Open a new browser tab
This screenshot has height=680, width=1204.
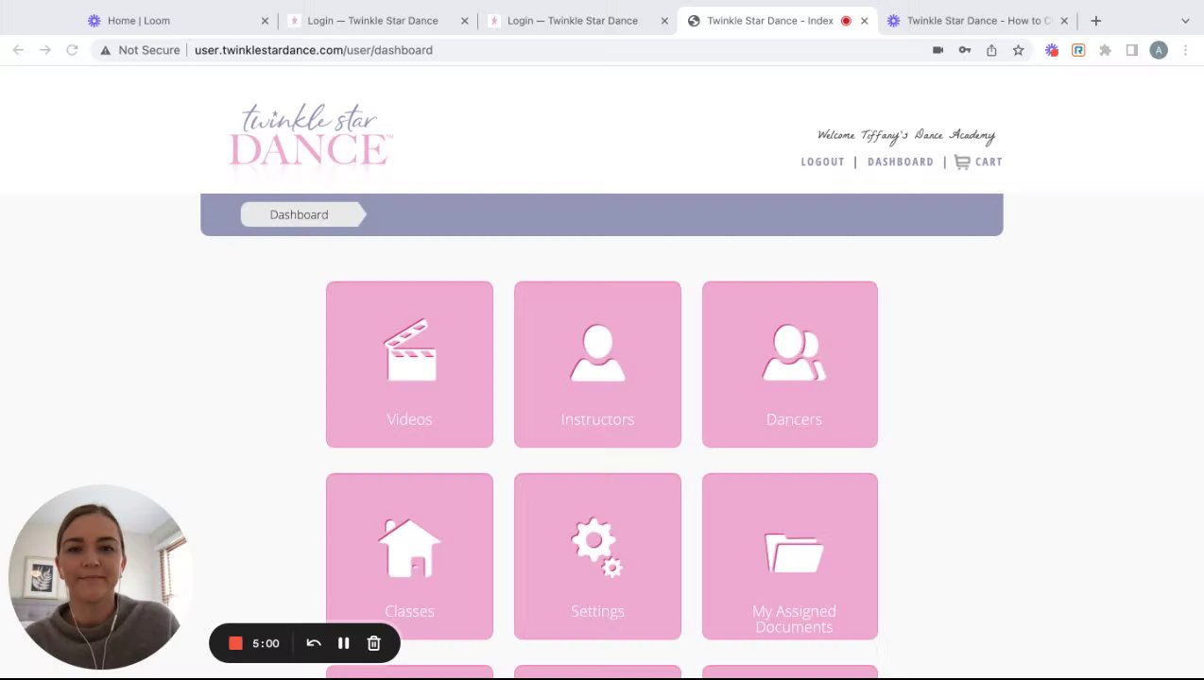[1096, 21]
